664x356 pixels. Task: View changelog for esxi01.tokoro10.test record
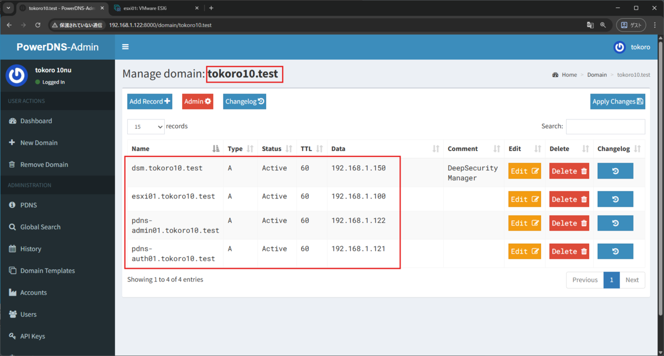tap(615, 199)
